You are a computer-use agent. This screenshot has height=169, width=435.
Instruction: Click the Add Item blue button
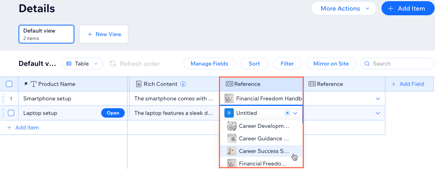[407, 9]
